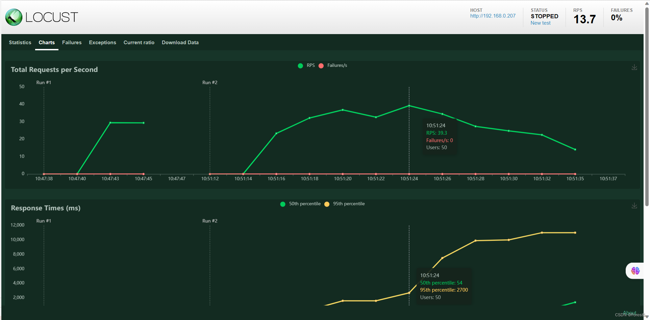Open the Exceptions tab
This screenshot has width=650, height=320.
[x=102, y=43]
